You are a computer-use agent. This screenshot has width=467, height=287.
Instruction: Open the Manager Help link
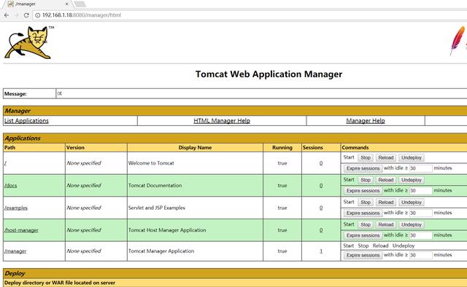366,121
